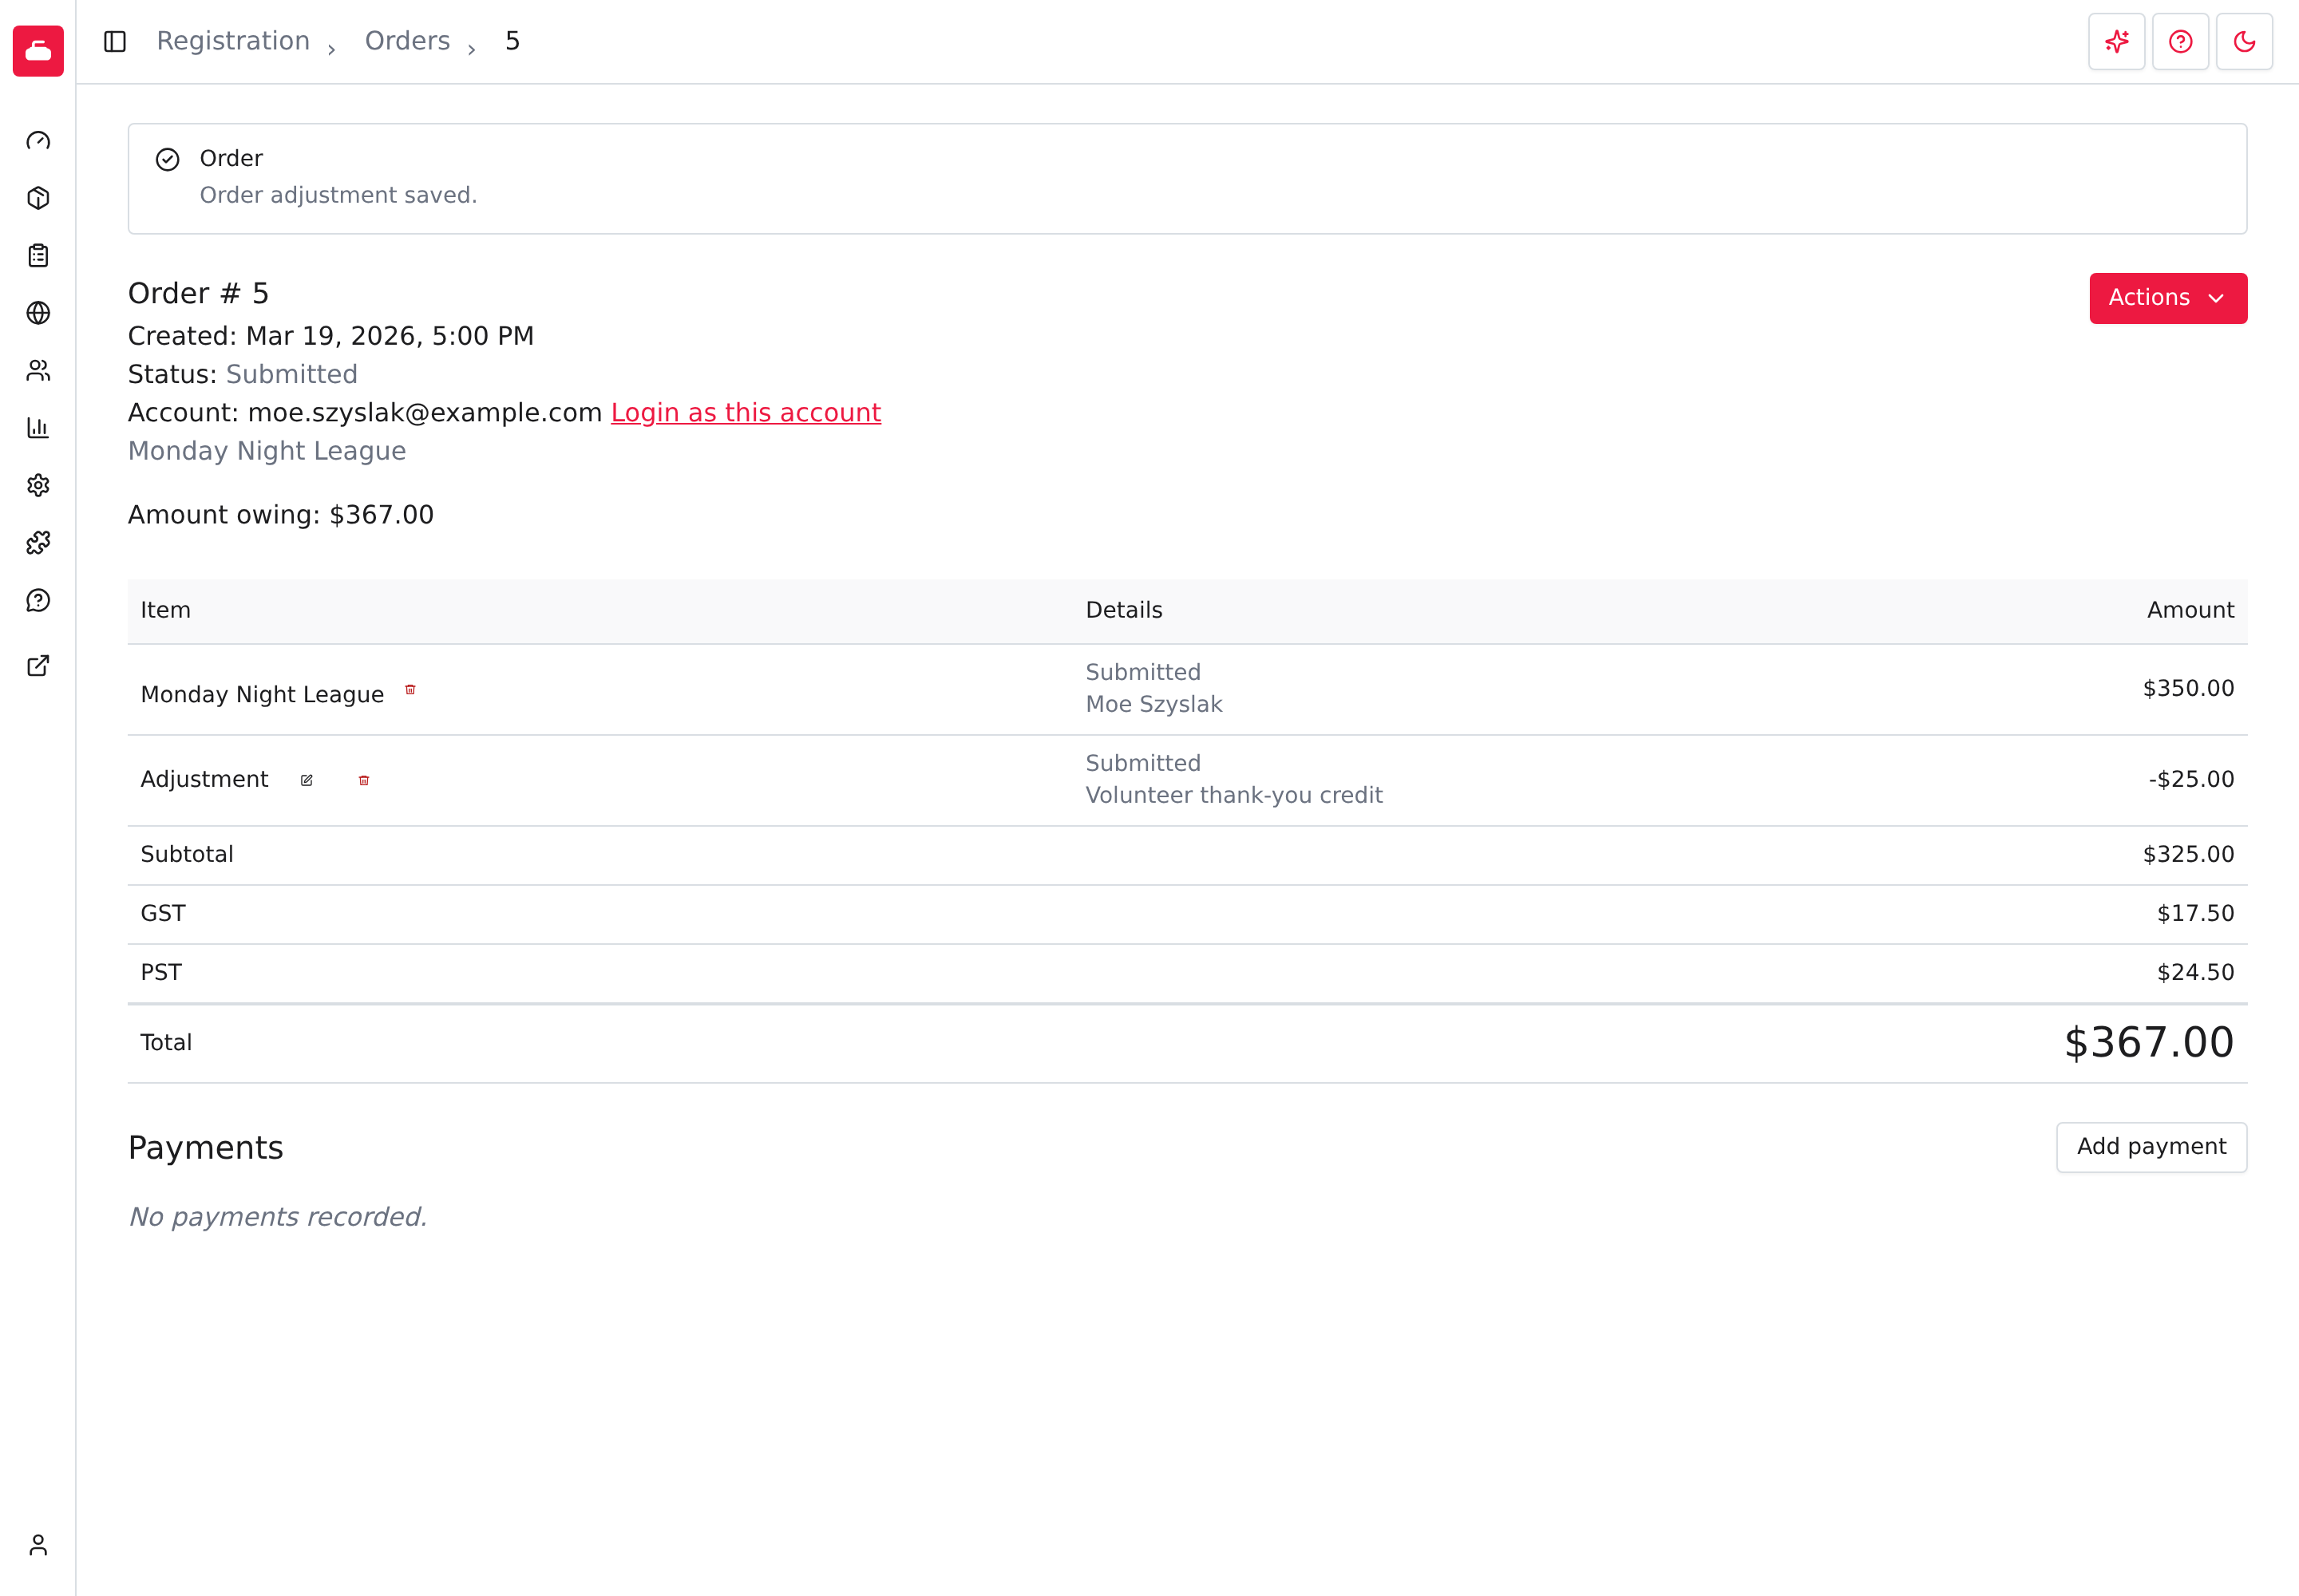Click the GST amount $17.50
Image resolution: width=2299 pixels, height=1596 pixels.
coord(2195,914)
